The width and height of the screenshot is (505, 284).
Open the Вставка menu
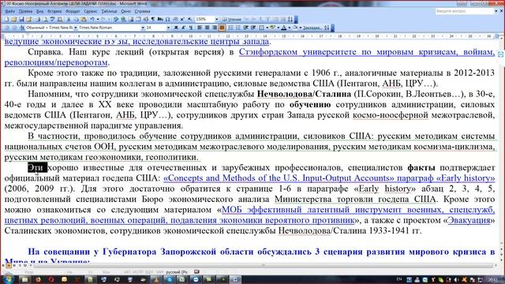tap(54, 11)
